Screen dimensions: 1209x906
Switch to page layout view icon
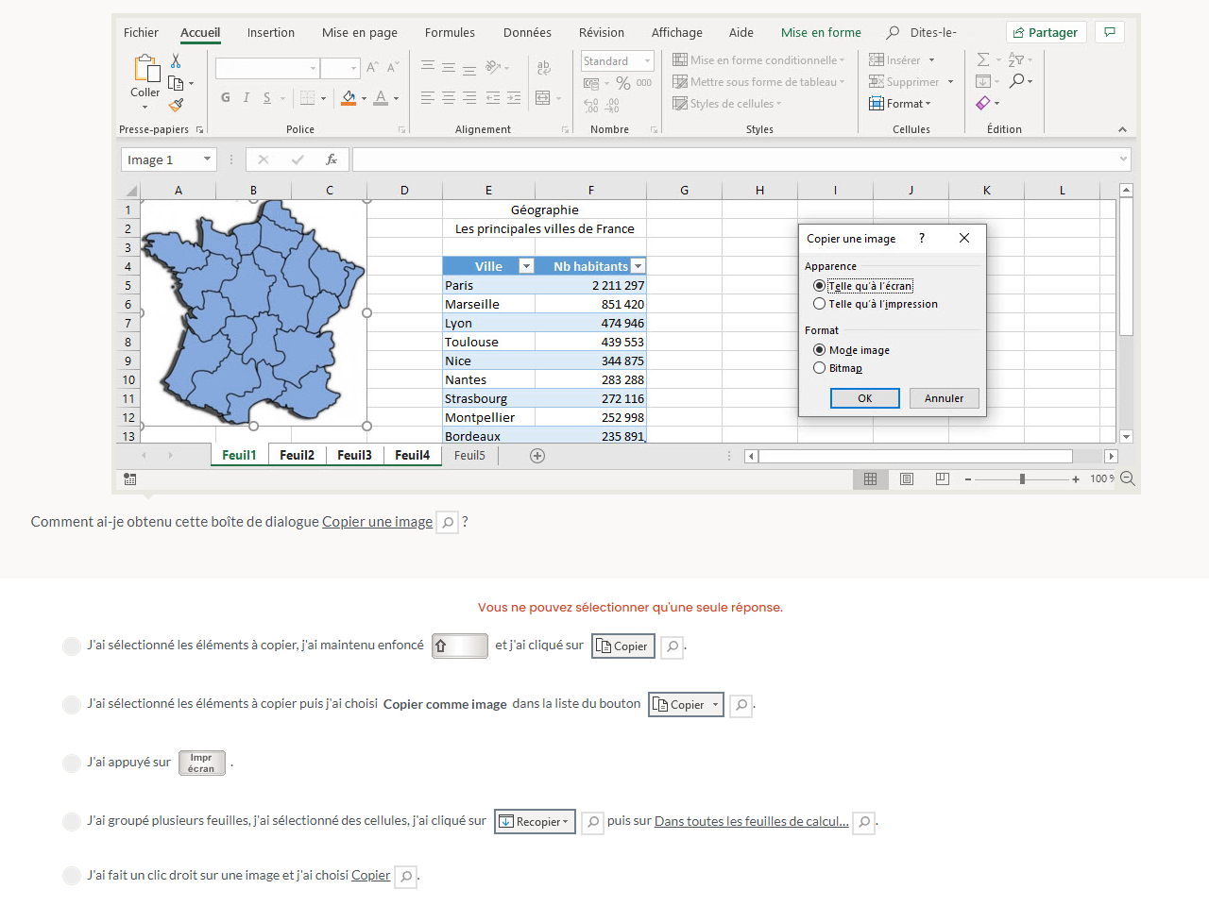(x=907, y=479)
